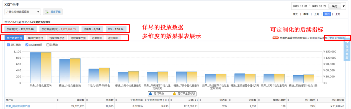
Task: Click the yellow 总订单金额(元) legend icon
Action: 174,94
